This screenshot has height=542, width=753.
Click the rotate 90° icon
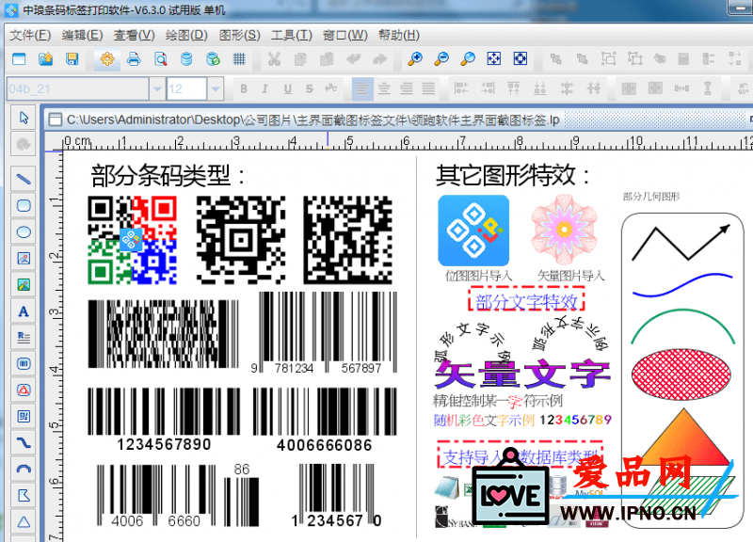coord(743,88)
